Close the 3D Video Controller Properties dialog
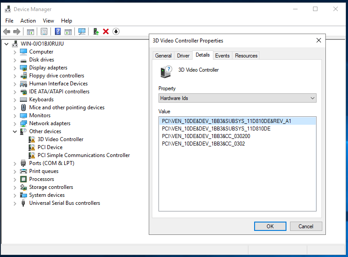The width and height of the screenshot is (348, 257). click(319, 40)
